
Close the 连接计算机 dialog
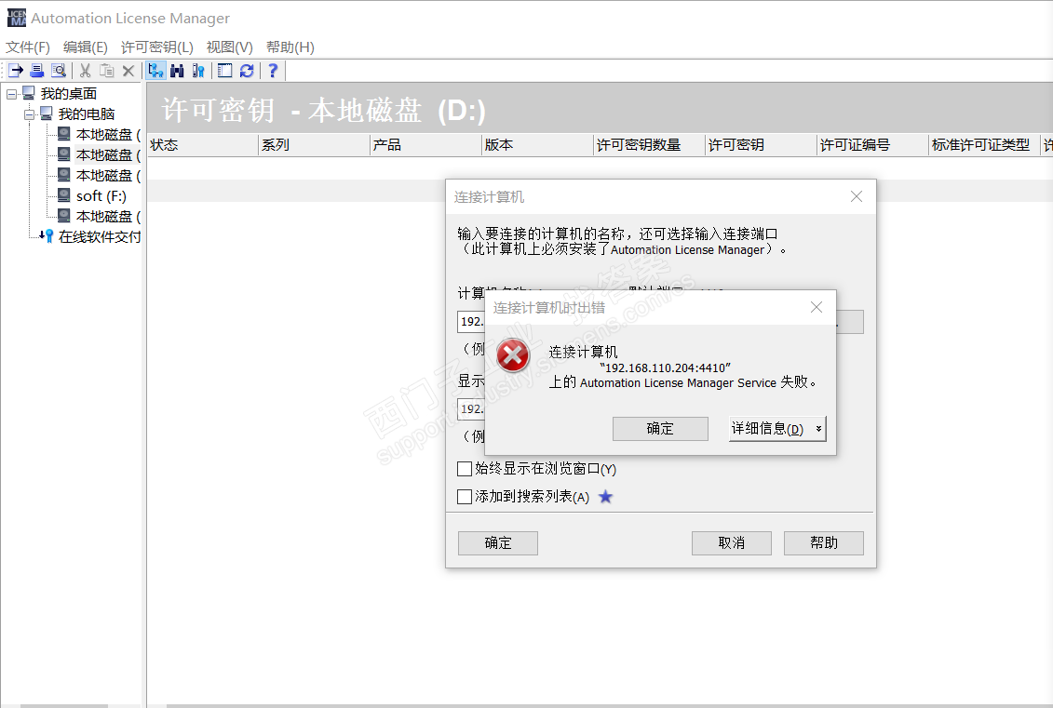click(x=857, y=196)
